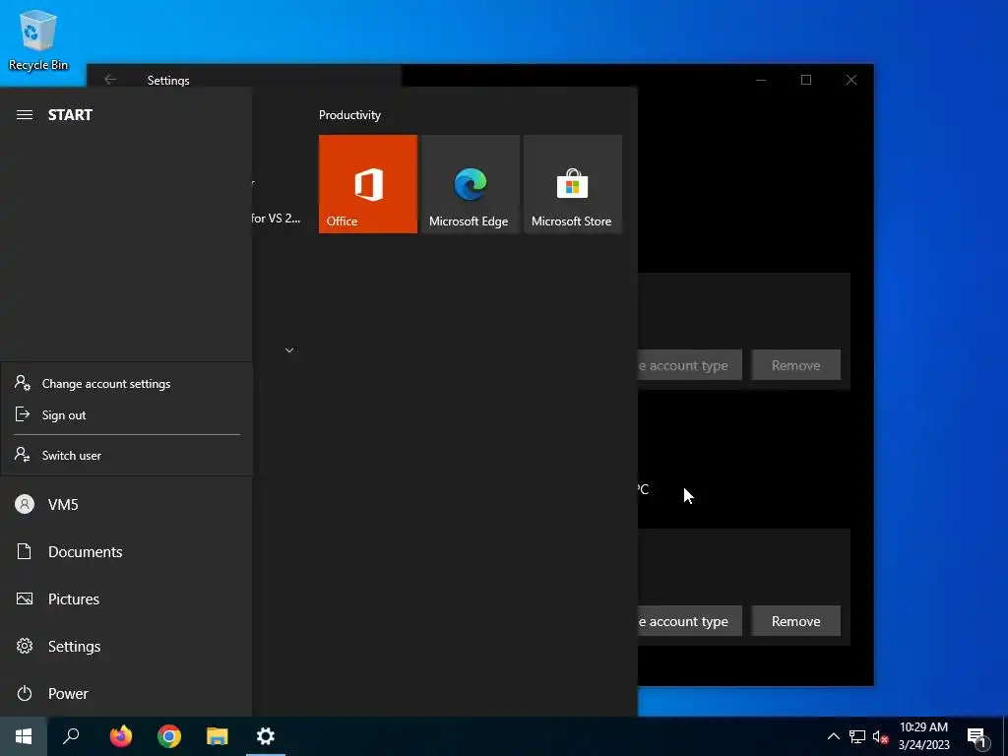Open Settings from Start sidebar
The width and height of the screenshot is (1008, 756).
pos(126,646)
